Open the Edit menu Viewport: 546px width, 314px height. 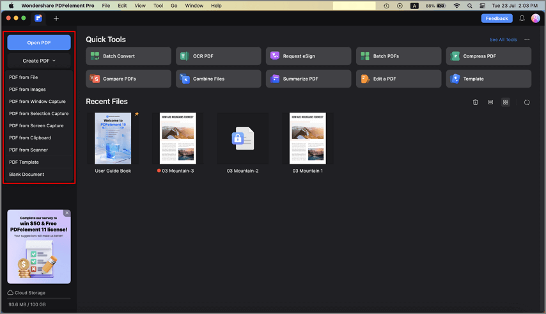122,6
